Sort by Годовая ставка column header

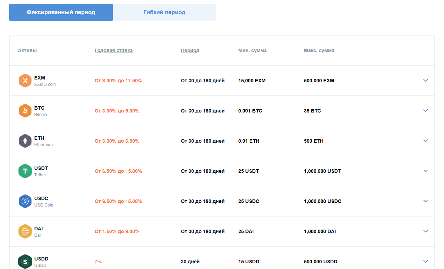point(113,50)
